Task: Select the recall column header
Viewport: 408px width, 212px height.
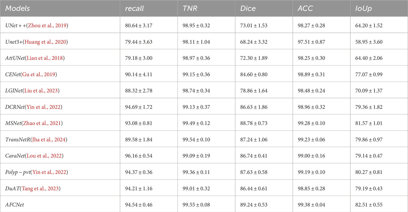Action: 134,8
